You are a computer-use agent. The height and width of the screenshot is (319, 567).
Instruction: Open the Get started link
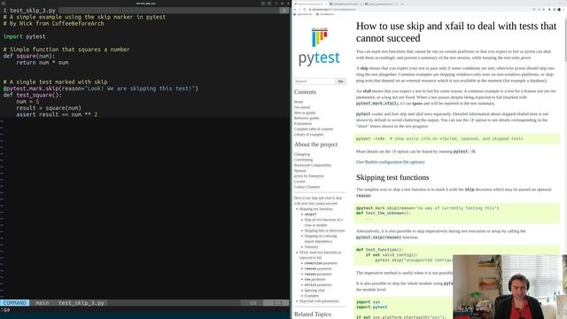[302, 107]
